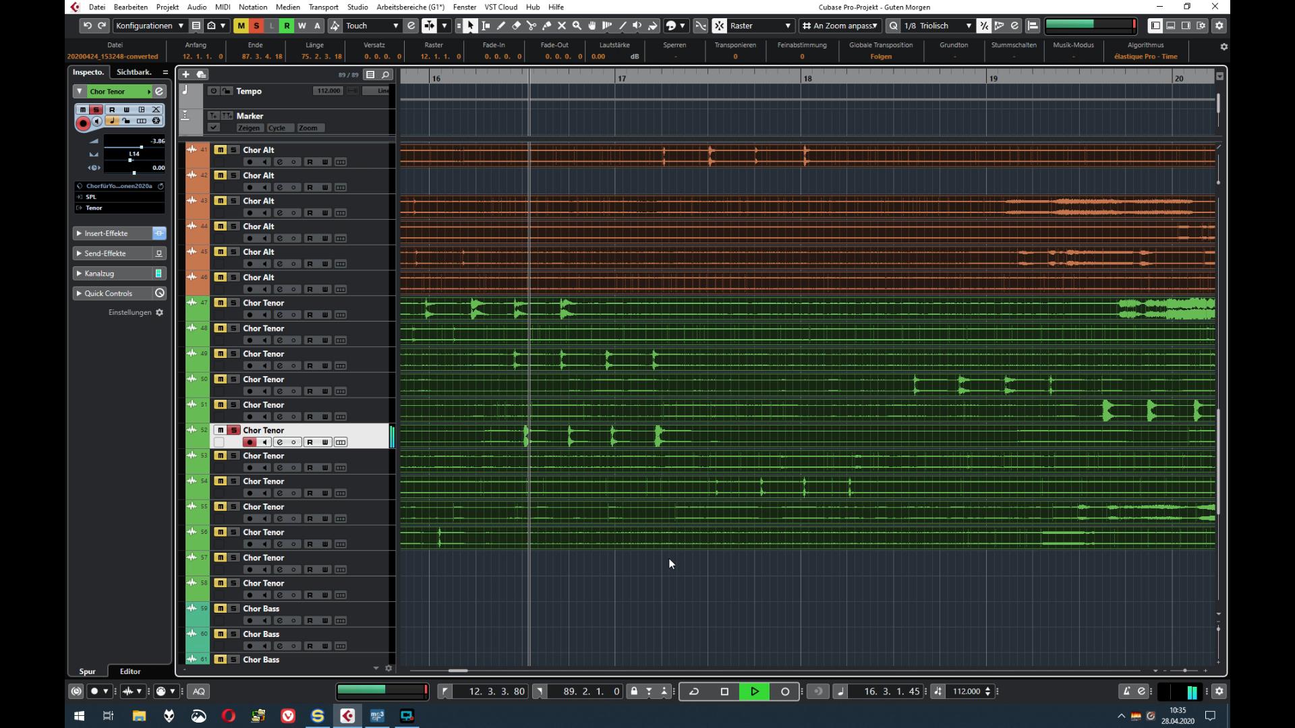Select the Draw pencil tool
The height and width of the screenshot is (728, 1295).
pos(501,26)
